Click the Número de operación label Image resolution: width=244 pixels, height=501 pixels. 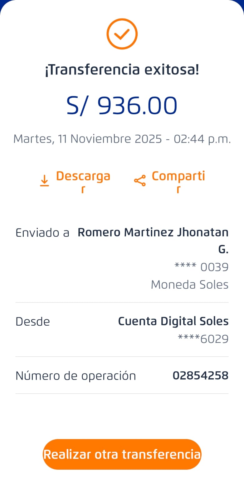coord(76,376)
